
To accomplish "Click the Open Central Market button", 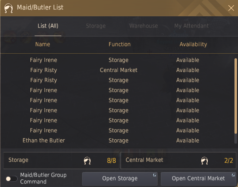I will [199, 179].
